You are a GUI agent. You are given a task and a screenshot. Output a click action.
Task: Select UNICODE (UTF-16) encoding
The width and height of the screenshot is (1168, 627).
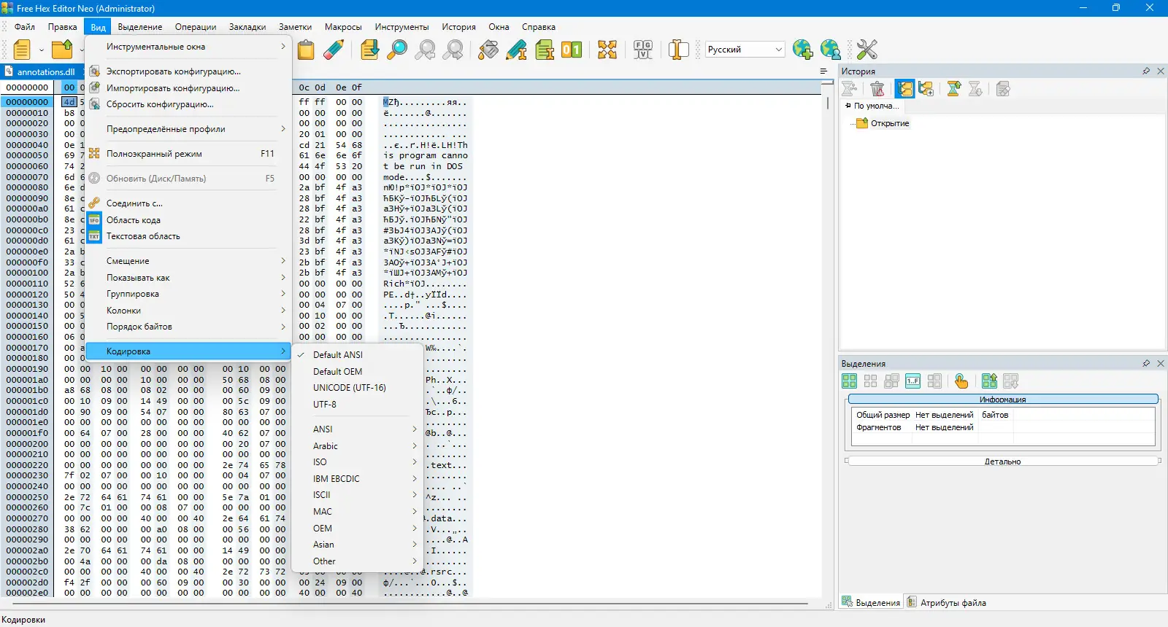(358, 388)
